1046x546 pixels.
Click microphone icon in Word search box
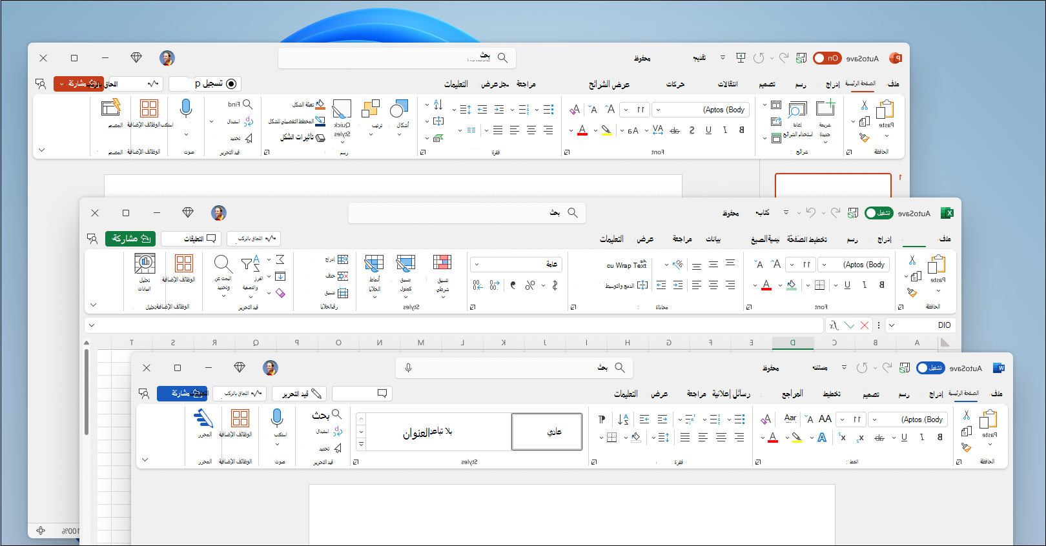click(408, 368)
